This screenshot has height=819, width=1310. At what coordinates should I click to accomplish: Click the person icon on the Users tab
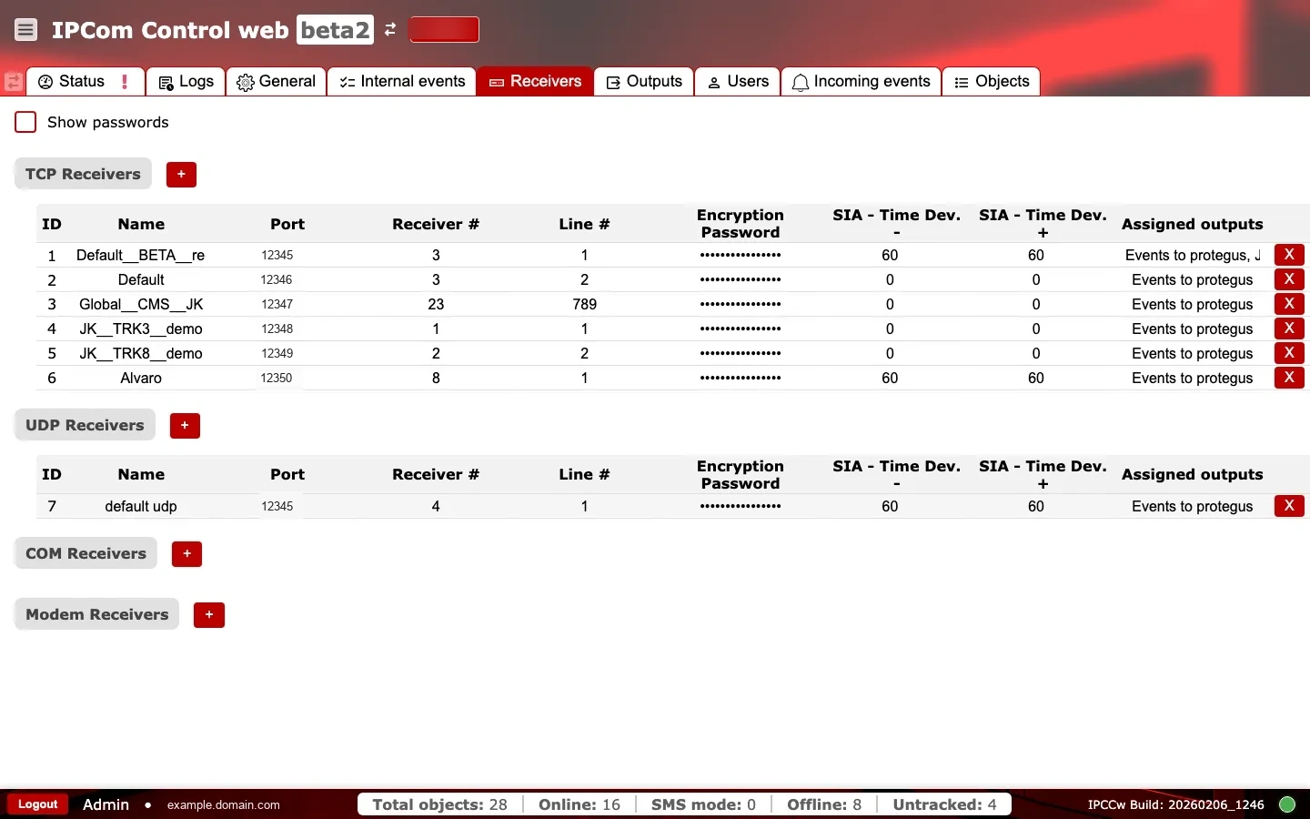coord(714,82)
